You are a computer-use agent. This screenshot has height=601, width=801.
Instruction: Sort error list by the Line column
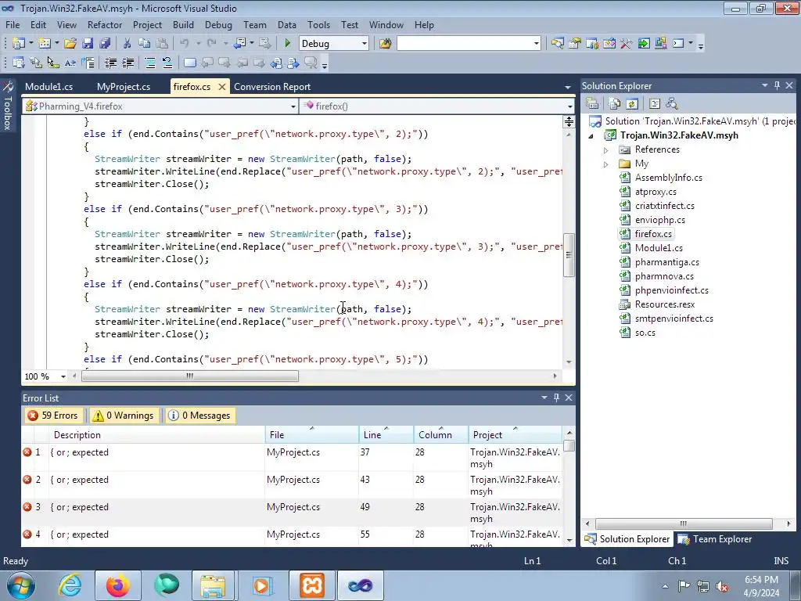[386, 435]
